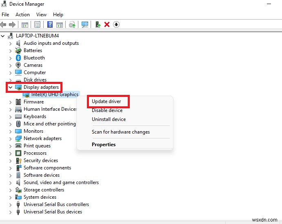282x224 pixels.
Task: Open the Action menu
Action: [x=22, y=15]
